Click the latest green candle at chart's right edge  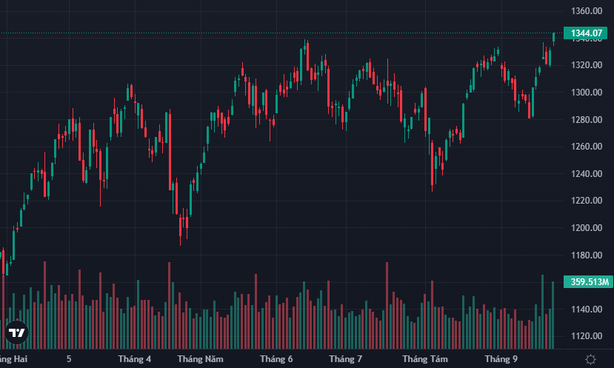[553, 37]
